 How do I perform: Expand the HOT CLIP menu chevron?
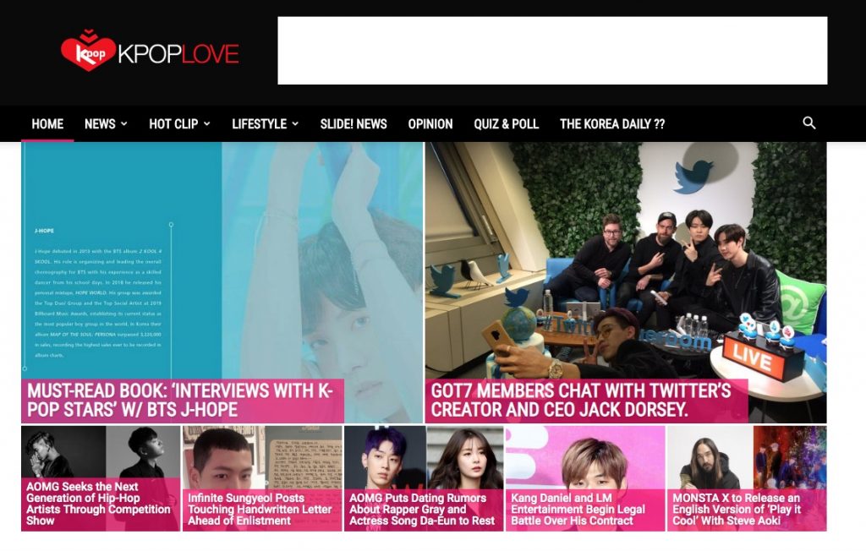(x=206, y=123)
